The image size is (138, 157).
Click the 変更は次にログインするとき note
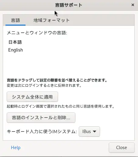coord(44,85)
